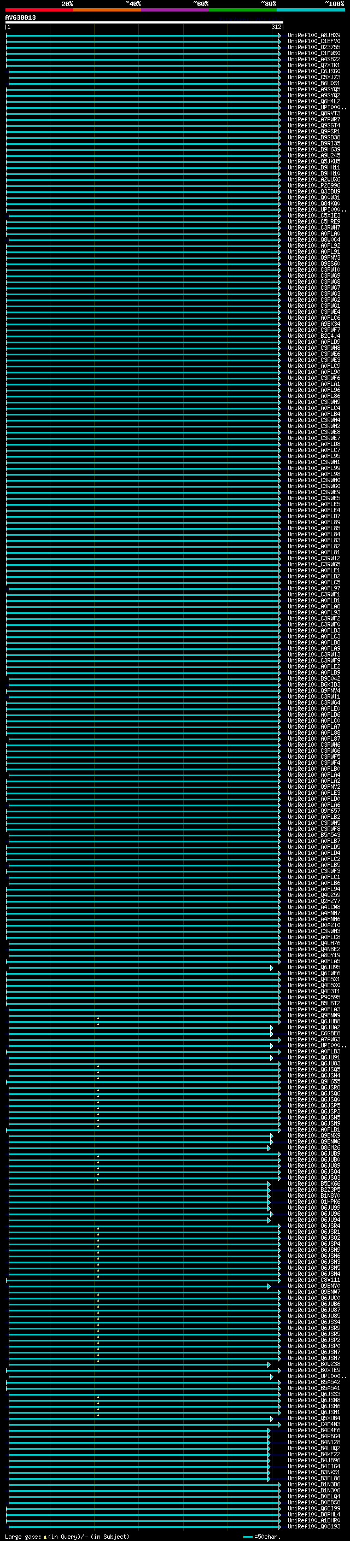Select the UniRef100_Q6H4L2 label
The height and width of the screenshot is (1541, 350).
(x=314, y=101)
